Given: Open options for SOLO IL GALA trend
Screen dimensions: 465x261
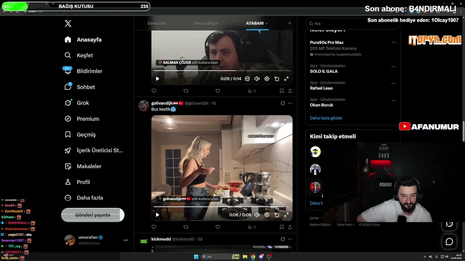Looking at the screenshot, I should [393, 67].
